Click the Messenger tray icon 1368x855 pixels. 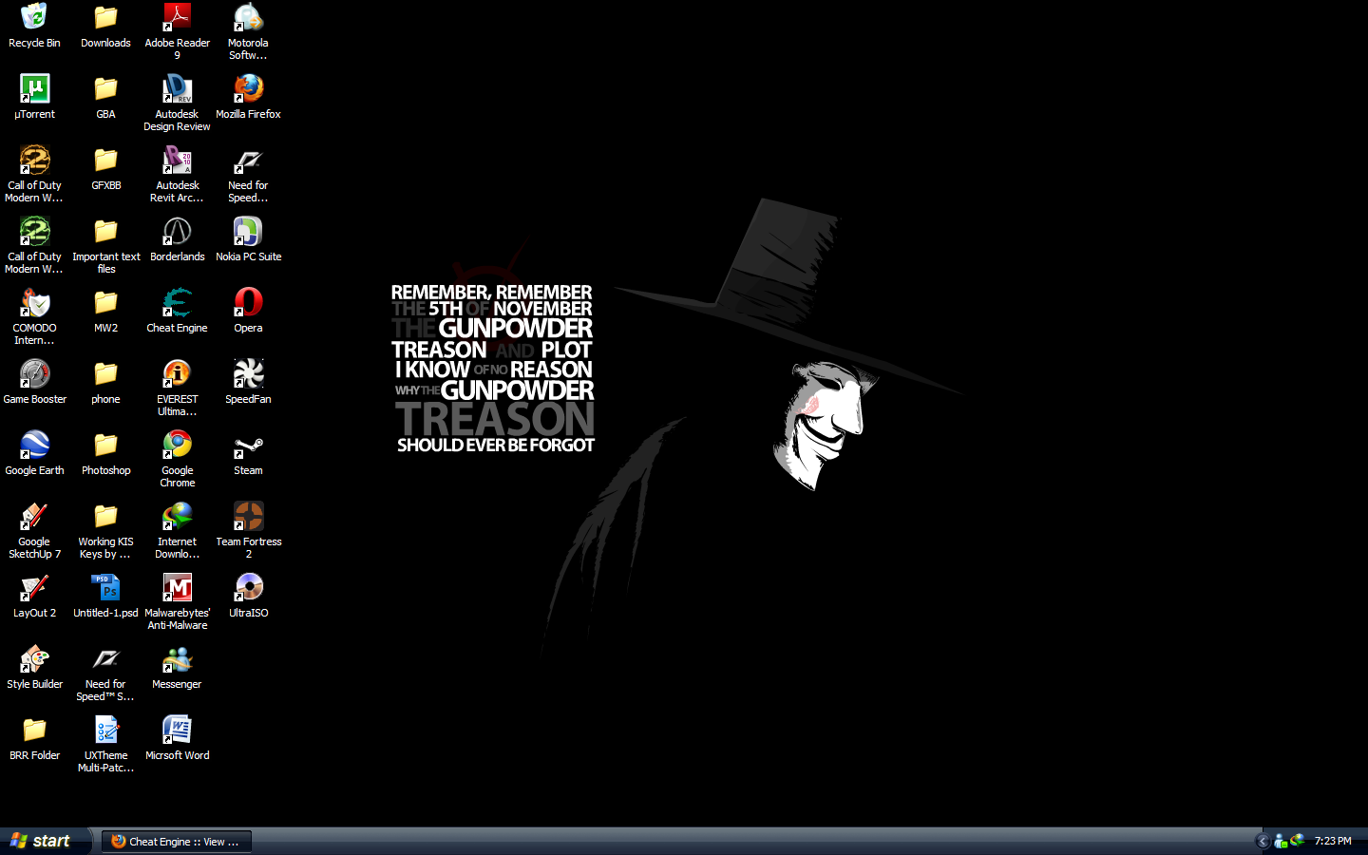(1281, 841)
